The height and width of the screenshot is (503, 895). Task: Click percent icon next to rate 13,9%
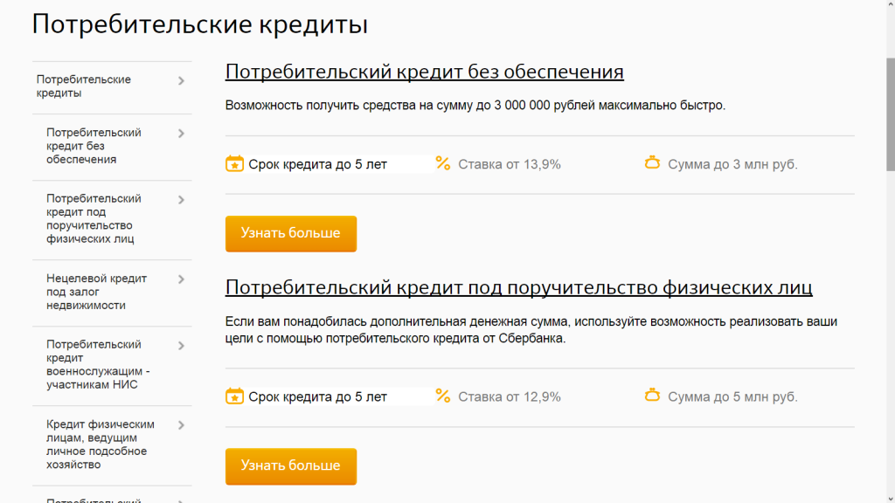[443, 163]
